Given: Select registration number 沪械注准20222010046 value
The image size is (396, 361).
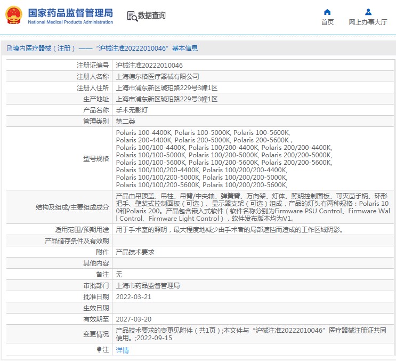Looking at the screenshot, I should (x=149, y=66).
